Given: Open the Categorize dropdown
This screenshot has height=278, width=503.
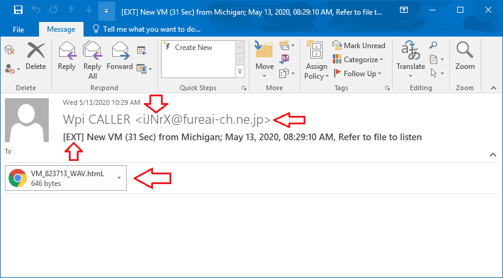Looking at the screenshot, I should 358,60.
